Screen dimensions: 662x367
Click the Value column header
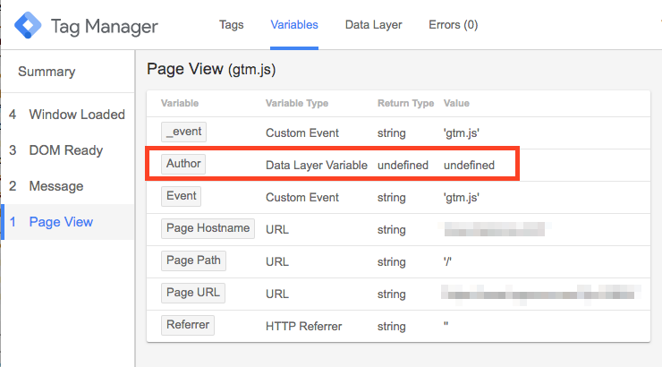tap(456, 103)
